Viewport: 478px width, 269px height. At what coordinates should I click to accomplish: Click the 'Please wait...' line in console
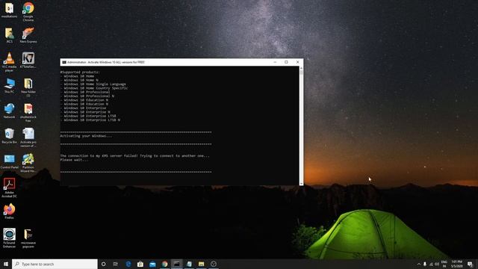[x=74, y=160]
